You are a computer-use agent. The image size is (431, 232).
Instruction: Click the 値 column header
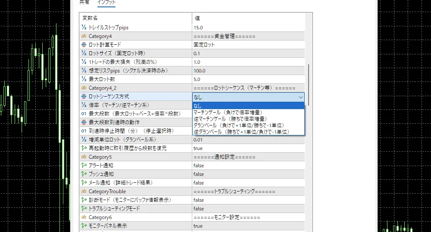[248, 18]
